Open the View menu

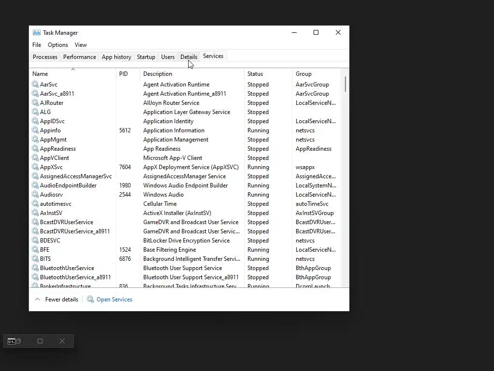tap(81, 45)
